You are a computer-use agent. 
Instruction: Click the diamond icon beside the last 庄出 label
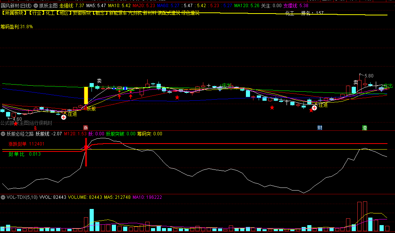coord(381,89)
